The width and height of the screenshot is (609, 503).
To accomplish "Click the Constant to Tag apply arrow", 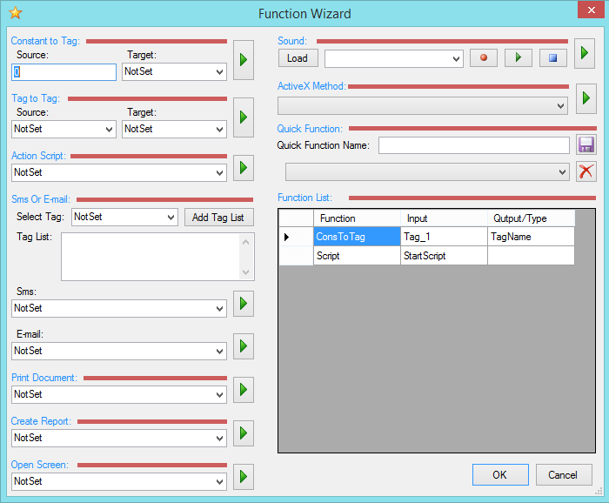I will click(x=244, y=59).
